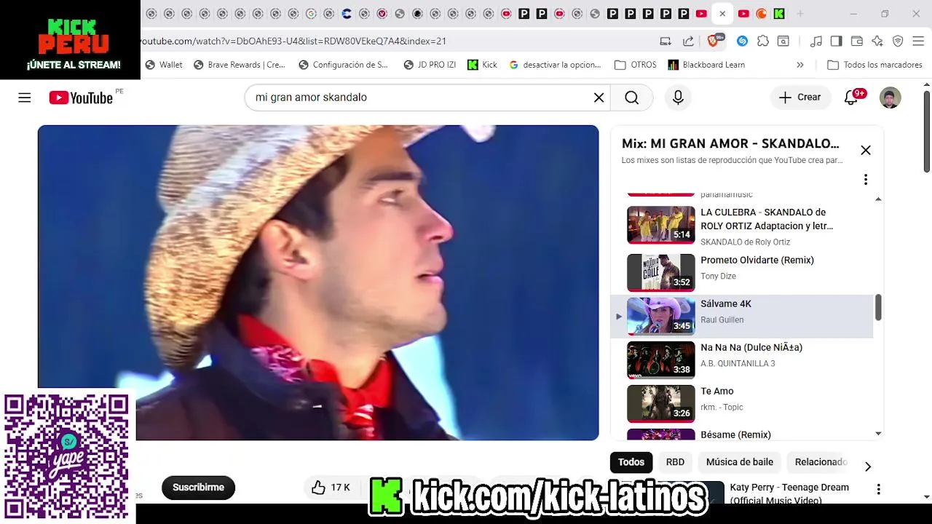Click the blue circular extension icon
The height and width of the screenshot is (524, 932).
[x=742, y=41]
